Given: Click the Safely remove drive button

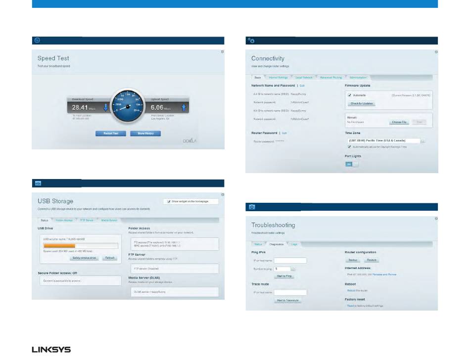Looking at the screenshot, I should click(x=84, y=258).
